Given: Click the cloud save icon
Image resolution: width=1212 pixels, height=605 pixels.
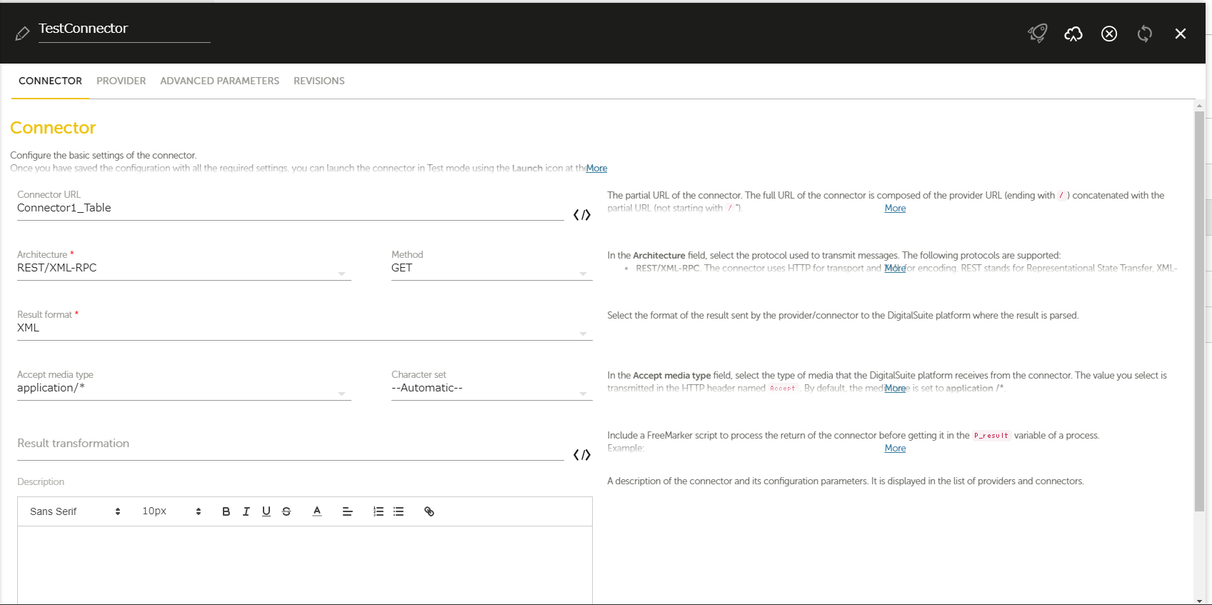Looking at the screenshot, I should click(x=1073, y=34).
